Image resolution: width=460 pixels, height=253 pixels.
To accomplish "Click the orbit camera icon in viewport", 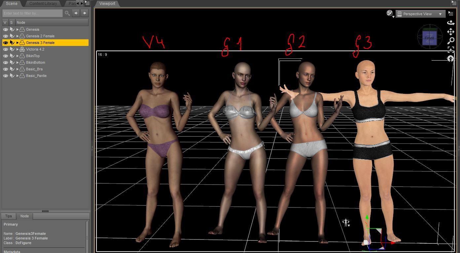I will click(x=451, y=23).
